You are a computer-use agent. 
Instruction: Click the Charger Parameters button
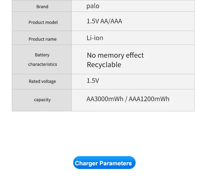(x=104, y=163)
